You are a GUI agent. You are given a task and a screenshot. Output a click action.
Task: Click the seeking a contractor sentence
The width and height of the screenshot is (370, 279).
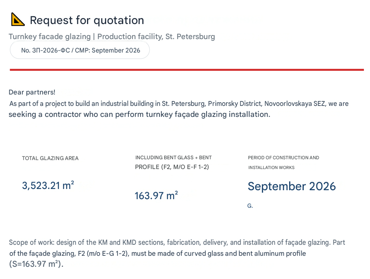(x=139, y=114)
